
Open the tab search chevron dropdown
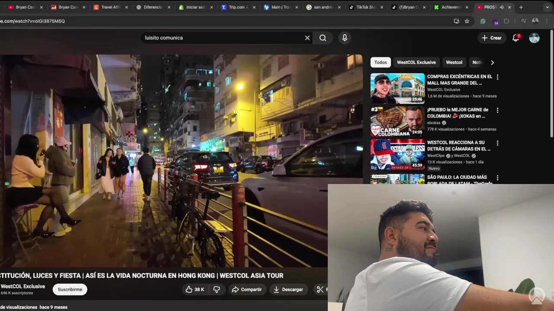point(547,7)
